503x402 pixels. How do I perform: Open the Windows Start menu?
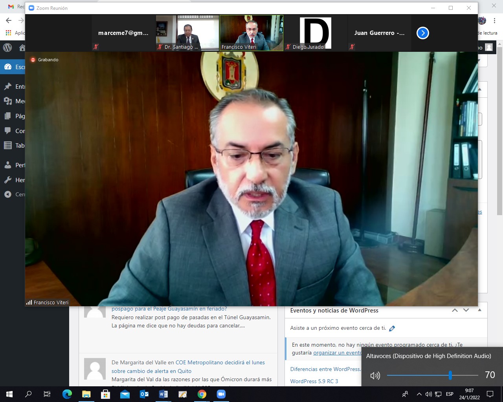point(9,394)
